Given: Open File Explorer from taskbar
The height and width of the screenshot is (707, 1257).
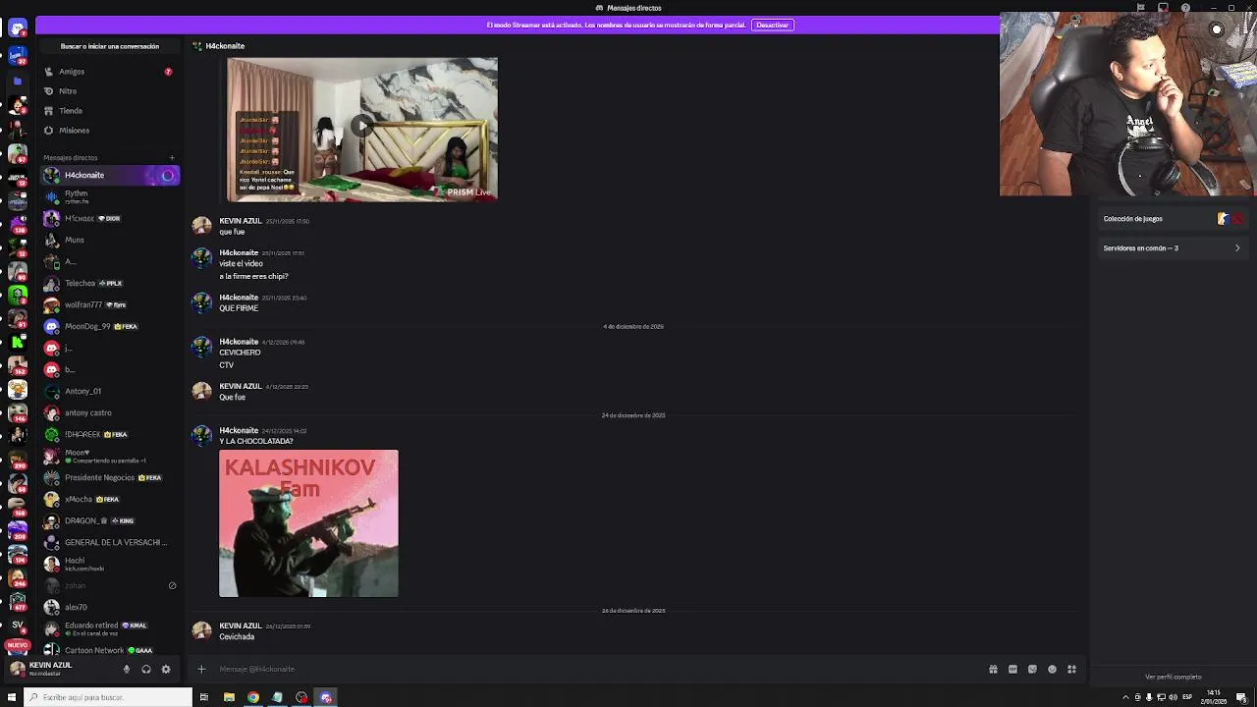Looking at the screenshot, I should tap(229, 697).
